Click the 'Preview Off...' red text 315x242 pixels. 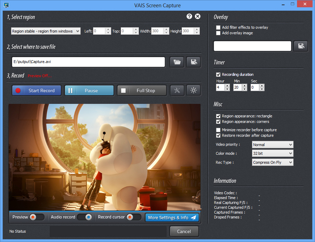coord(40,76)
